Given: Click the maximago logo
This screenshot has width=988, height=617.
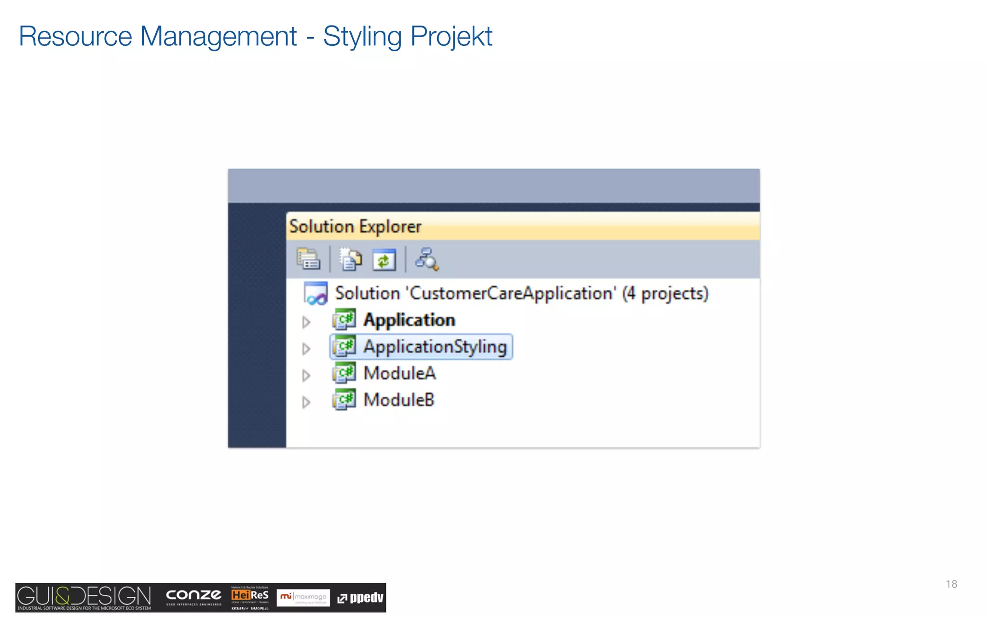Looking at the screenshot, I should coord(303,598).
